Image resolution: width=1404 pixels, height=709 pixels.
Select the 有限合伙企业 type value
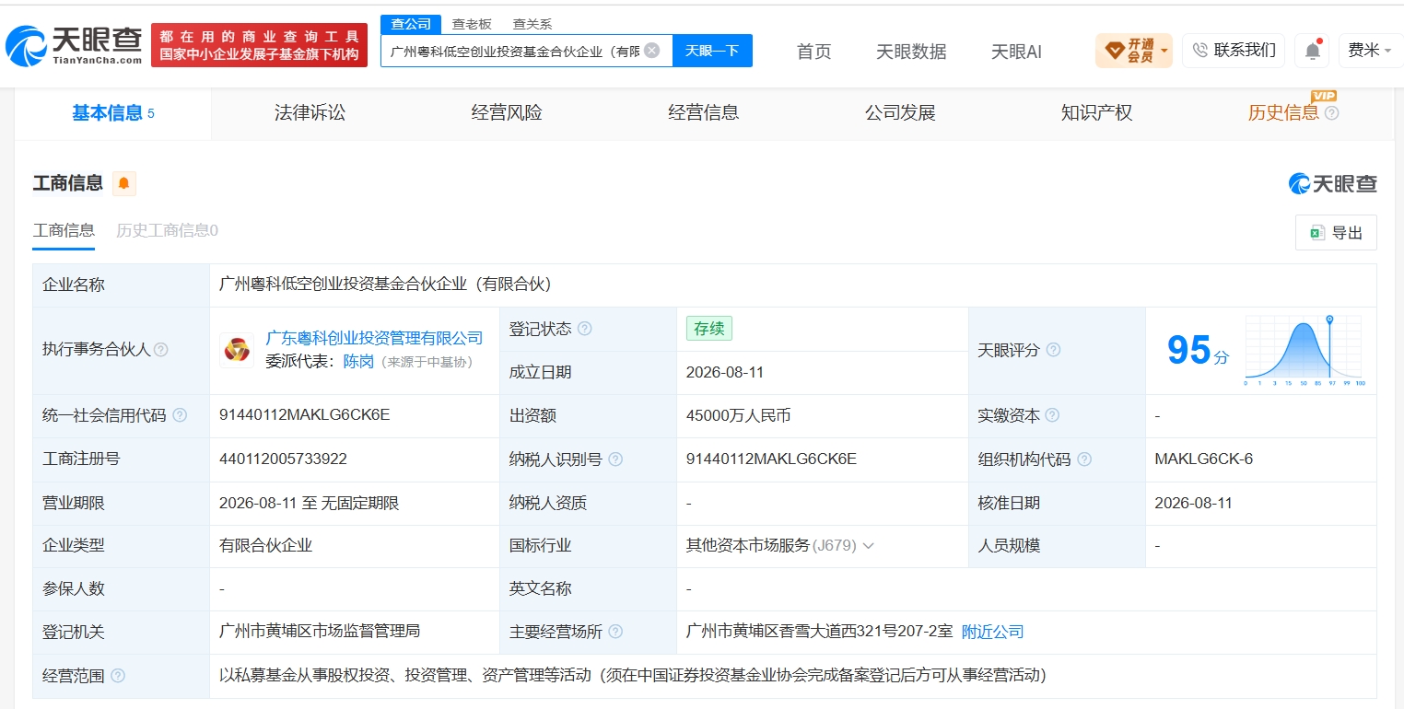pyautogui.click(x=266, y=545)
